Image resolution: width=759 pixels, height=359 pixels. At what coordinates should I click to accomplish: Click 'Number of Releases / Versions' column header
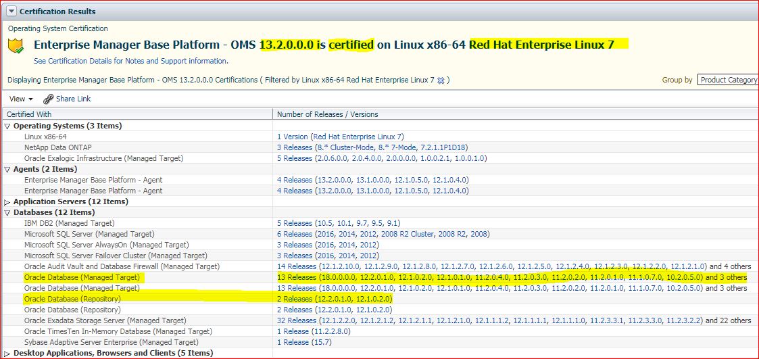[327, 114]
